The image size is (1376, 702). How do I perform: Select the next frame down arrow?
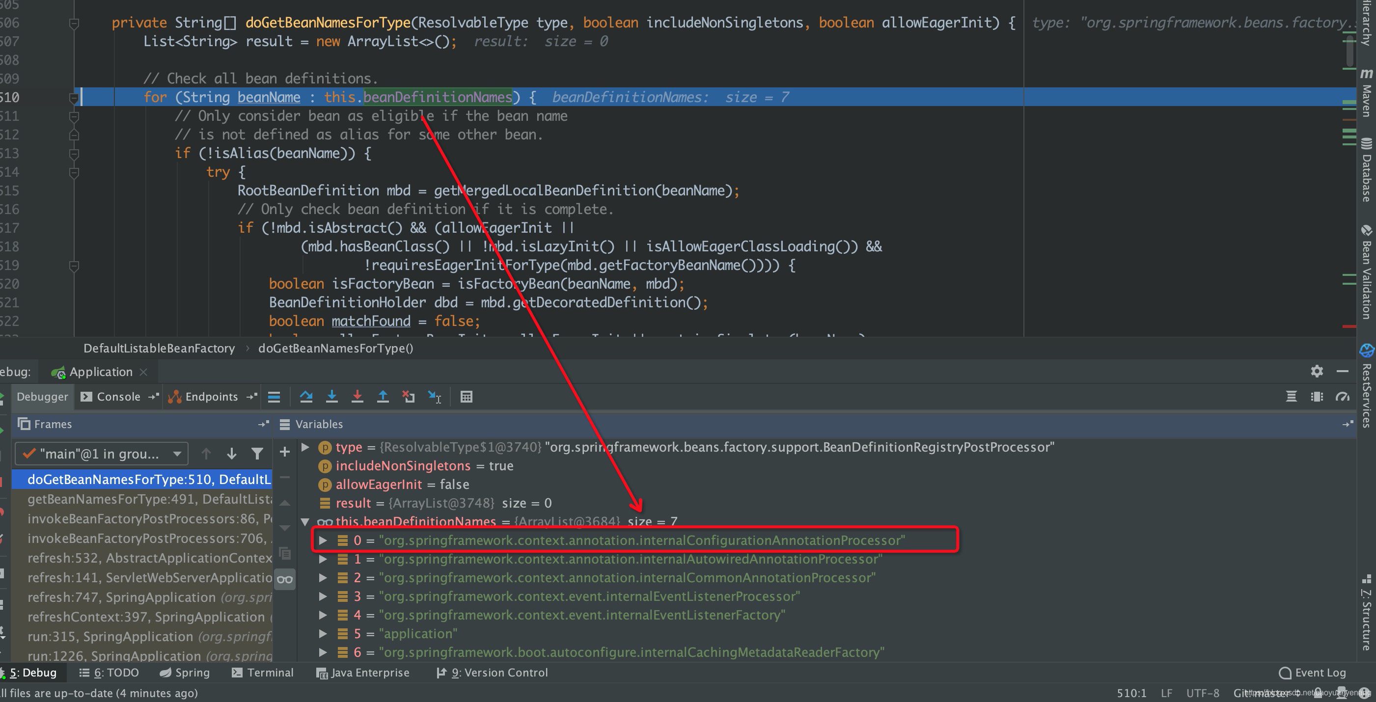[231, 454]
